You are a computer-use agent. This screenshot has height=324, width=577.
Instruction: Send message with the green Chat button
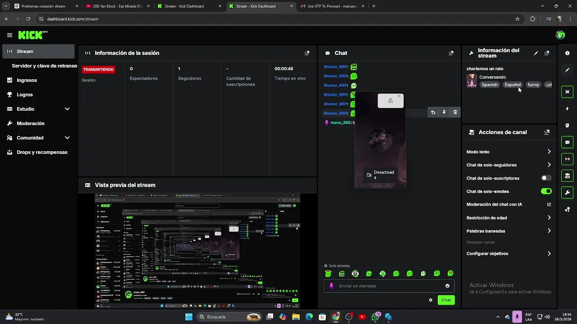point(446,300)
